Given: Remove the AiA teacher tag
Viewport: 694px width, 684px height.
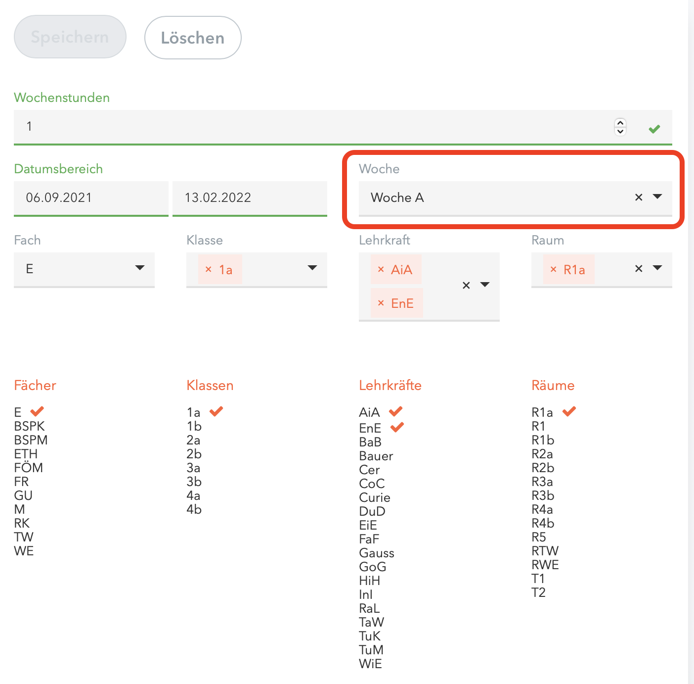Looking at the screenshot, I should pos(381,269).
